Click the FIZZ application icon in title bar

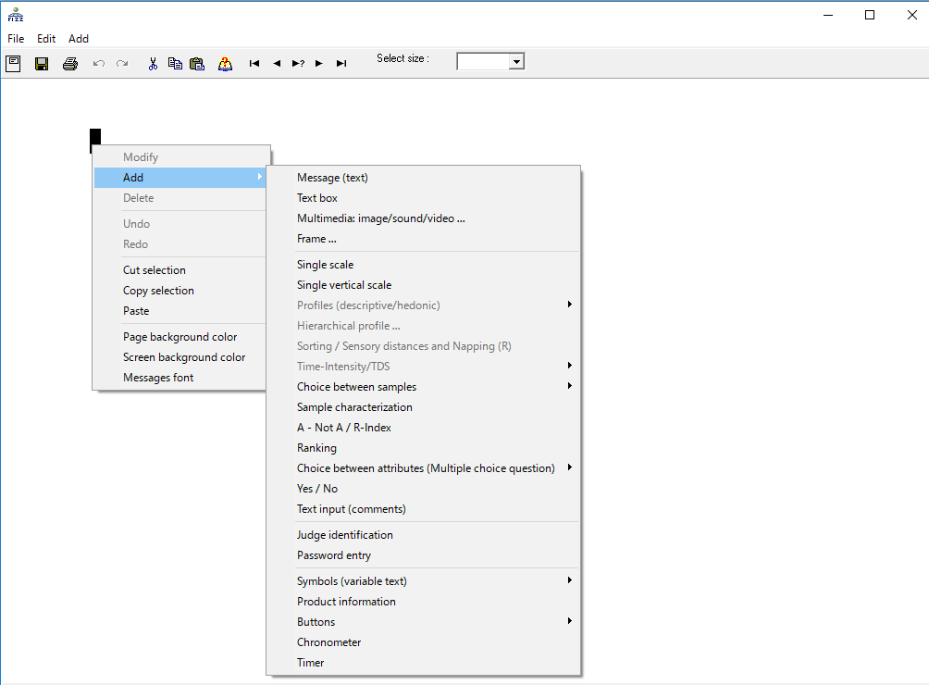16,15
